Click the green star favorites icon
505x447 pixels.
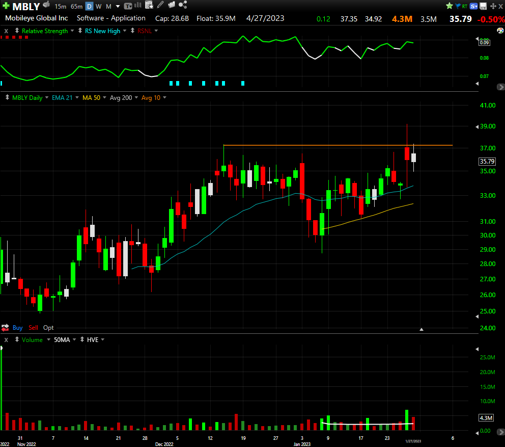point(450,6)
